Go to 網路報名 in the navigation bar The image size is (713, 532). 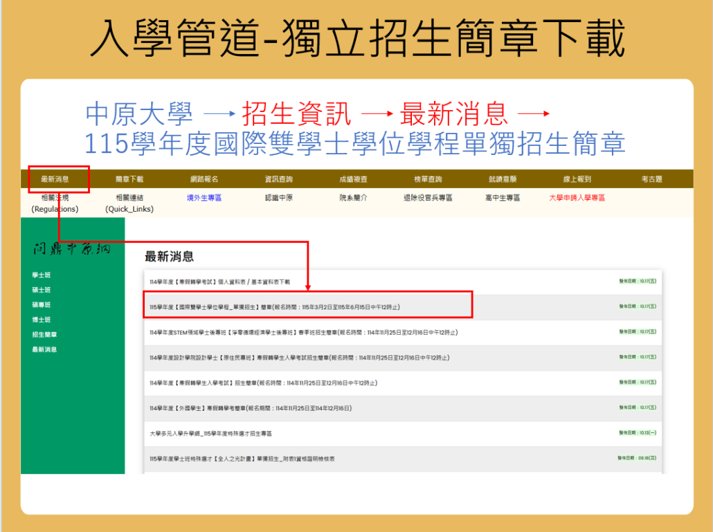pos(204,179)
